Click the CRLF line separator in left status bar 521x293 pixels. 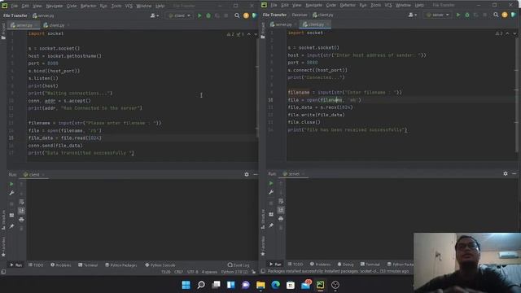[178, 272]
